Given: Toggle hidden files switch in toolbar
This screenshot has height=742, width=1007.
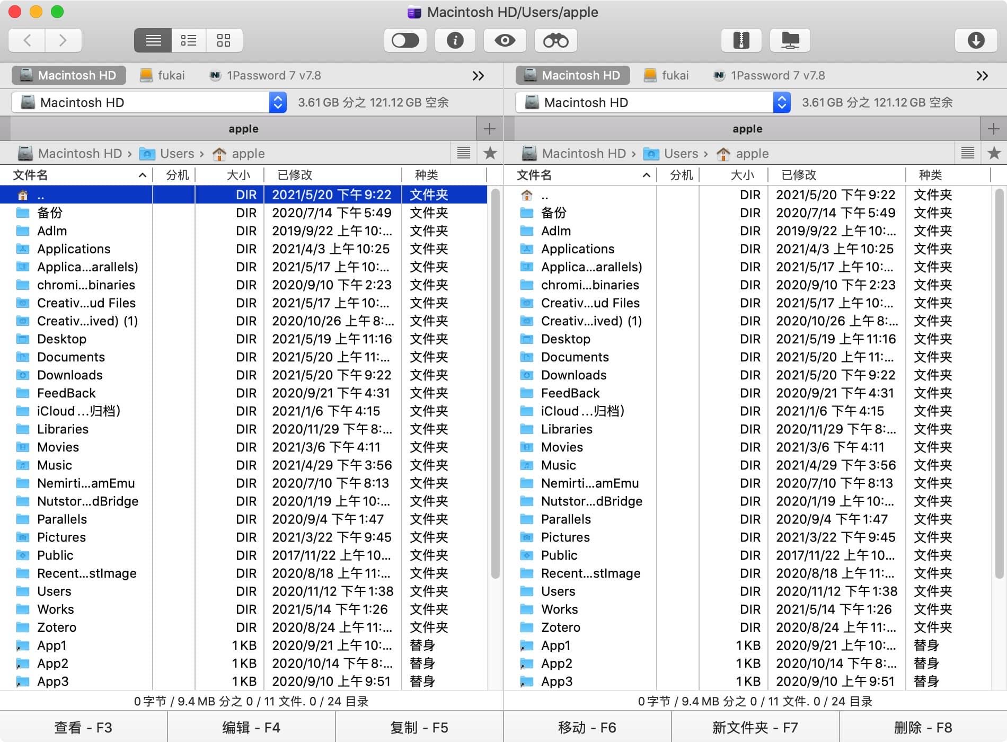Looking at the screenshot, I should coord(405,40).
